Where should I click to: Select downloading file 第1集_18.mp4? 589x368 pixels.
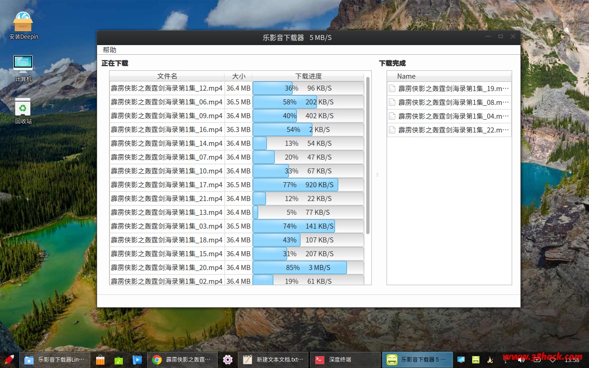pos(167,240)
